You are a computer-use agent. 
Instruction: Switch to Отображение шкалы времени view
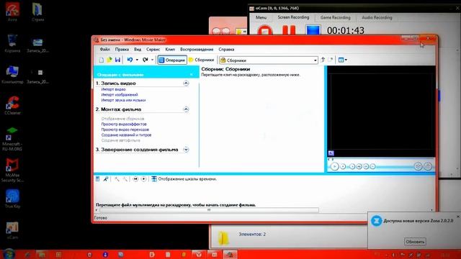184,179
